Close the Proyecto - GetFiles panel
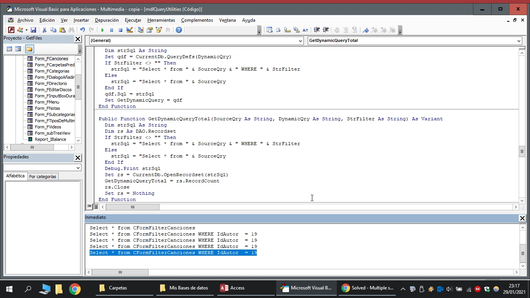This screenshot has width=530, height=298. click(x=78, y=39)
